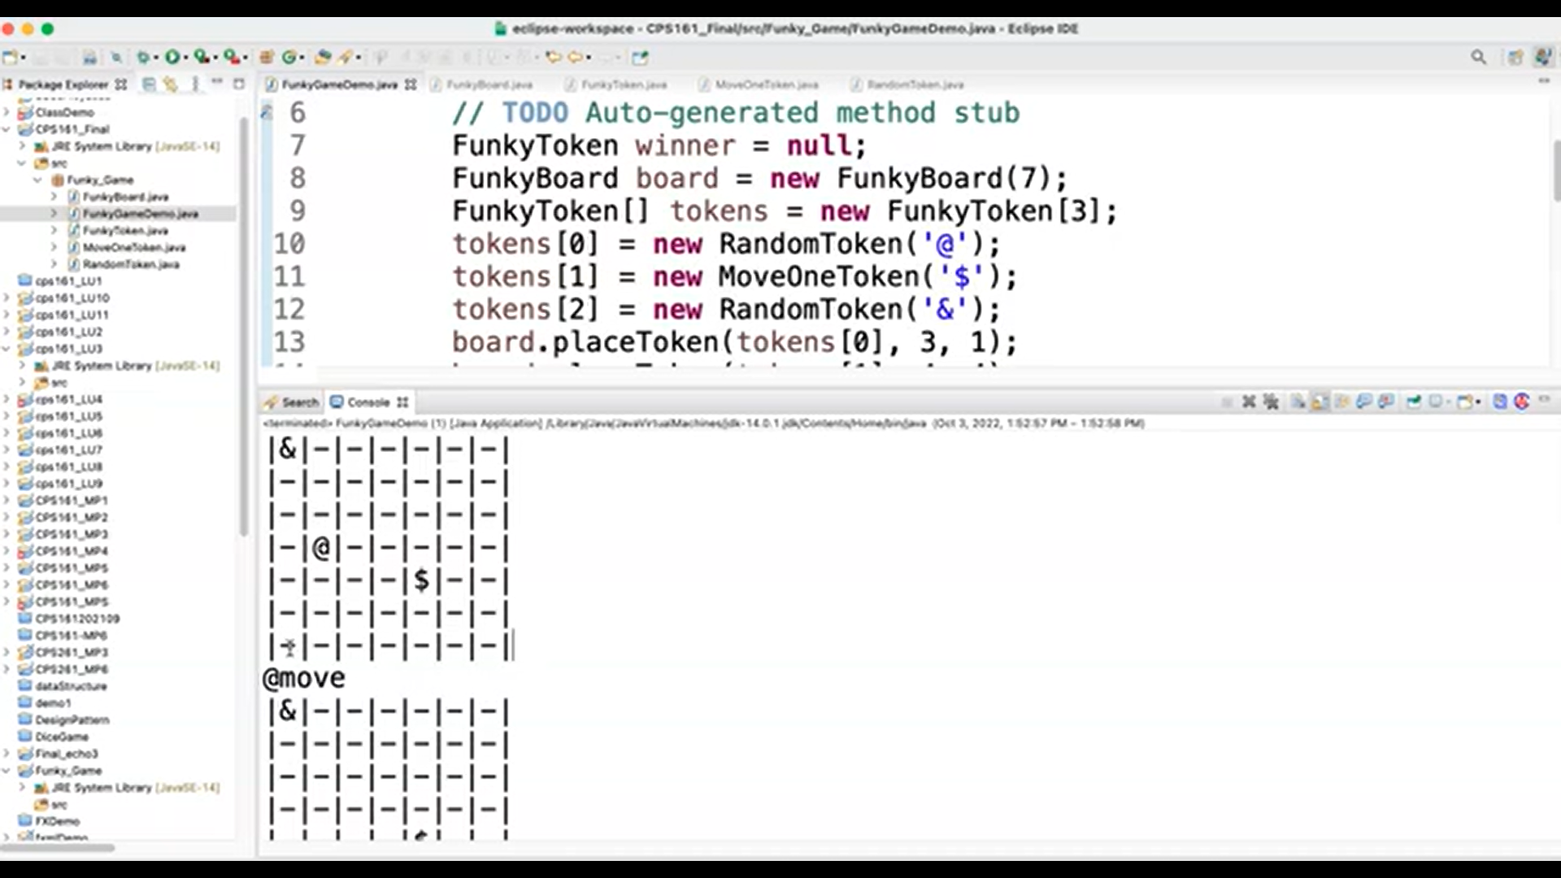Toggle the console Scroll Lock button

pyautogui.click(x=1320, y=402)
